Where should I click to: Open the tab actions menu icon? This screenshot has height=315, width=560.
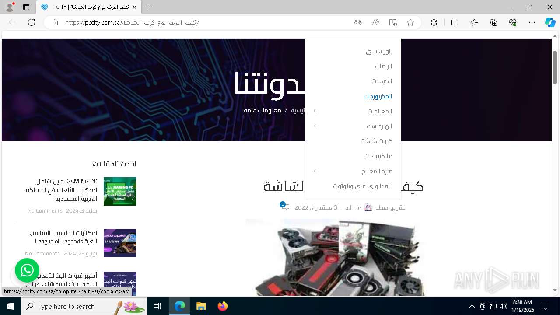pyautogui.click(x=26, y=7)
